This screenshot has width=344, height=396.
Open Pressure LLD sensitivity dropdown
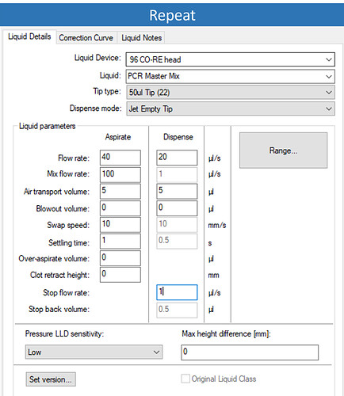coord(94,352)
